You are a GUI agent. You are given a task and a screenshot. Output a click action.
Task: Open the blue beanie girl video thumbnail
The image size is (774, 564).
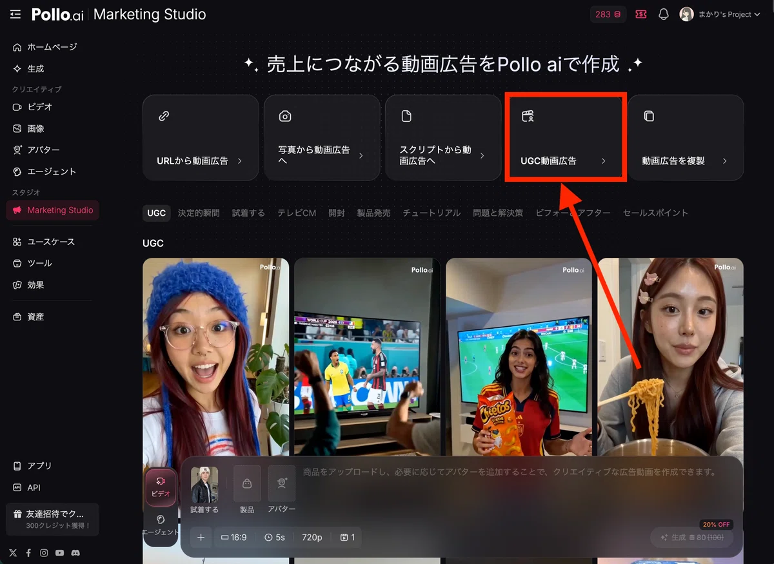pyautogui.click(x=216, y=358)
